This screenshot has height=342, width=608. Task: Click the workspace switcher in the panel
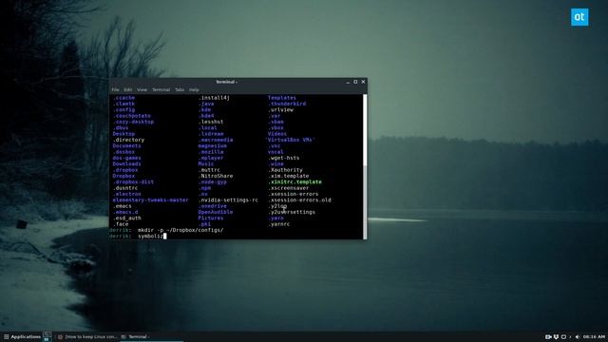click(x=47, y=336)
